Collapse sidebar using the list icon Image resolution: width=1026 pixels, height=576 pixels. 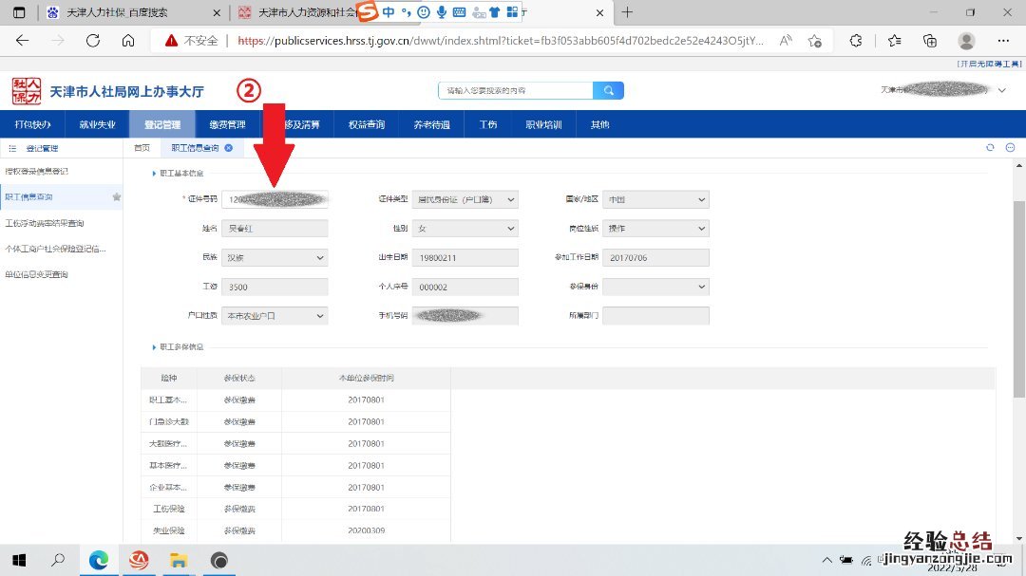pos(12,149)
